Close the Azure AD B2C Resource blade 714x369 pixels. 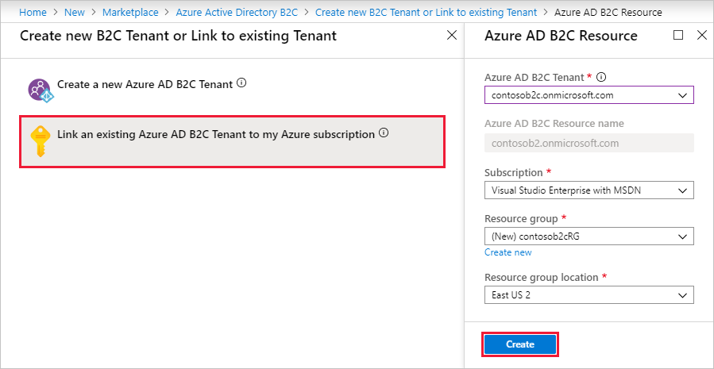pos(701,36)
